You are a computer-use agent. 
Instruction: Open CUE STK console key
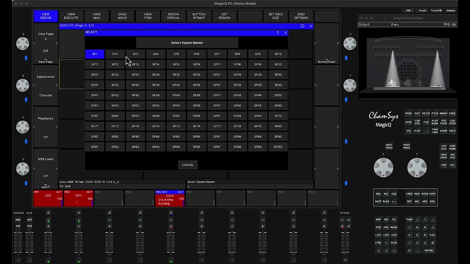417,122
